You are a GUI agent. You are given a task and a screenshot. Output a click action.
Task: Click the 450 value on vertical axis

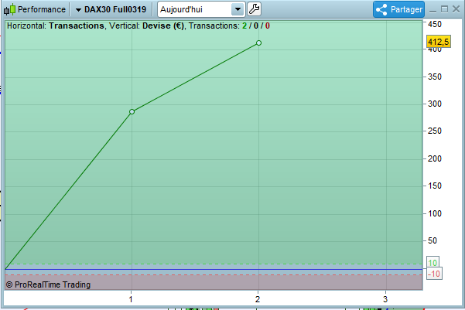435,24
